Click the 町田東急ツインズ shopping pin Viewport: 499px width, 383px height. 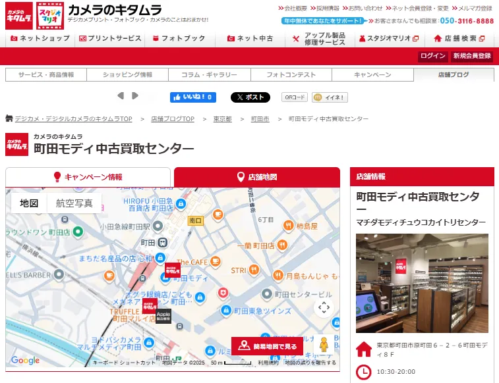click(226, 310)
